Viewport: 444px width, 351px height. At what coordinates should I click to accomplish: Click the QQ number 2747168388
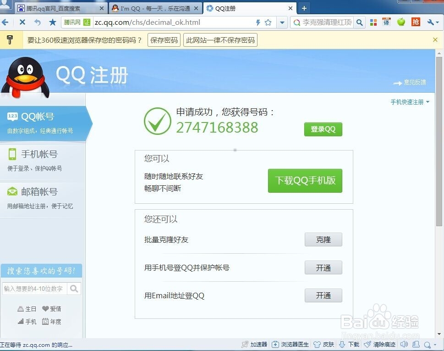(x=217, y=127)
